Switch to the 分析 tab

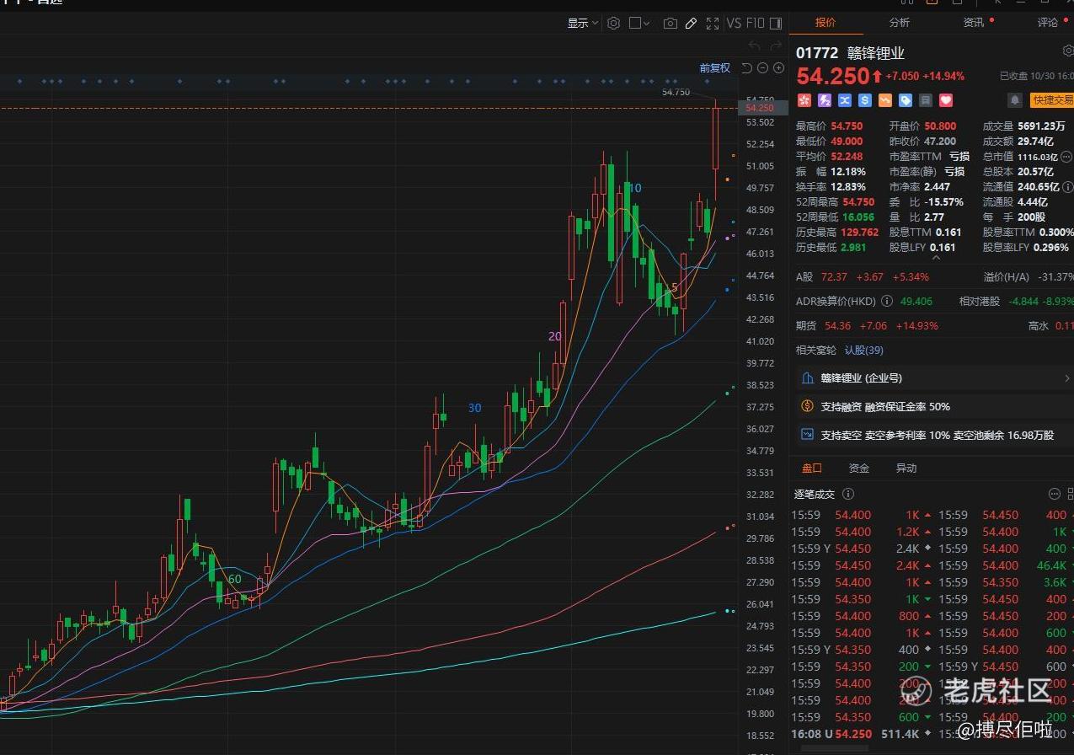899,23
